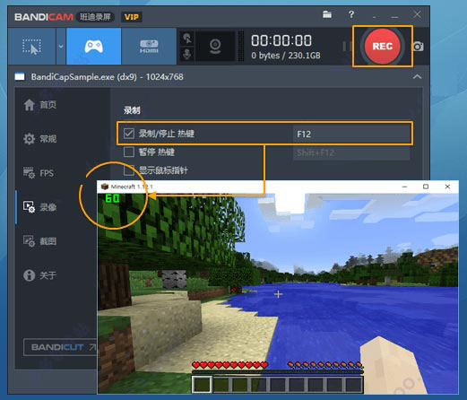The width and height of the screenshot is (467, 400).
Task: Select the first Minecraft hotbar slot
Action: (203, 384)
